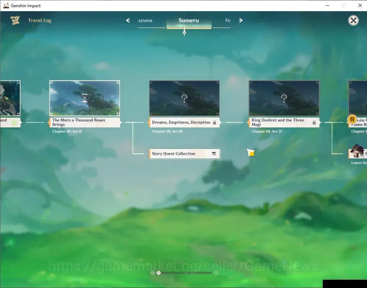Switch to the Inazuma region tab
The height and width of the screenshot is (288, 367).
tap(145, 21)
